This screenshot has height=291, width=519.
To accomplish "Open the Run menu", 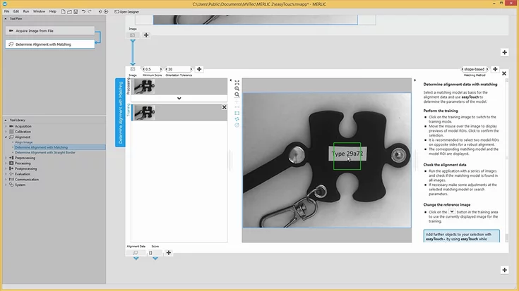I will pyautogui.click(x=26, y=12).
